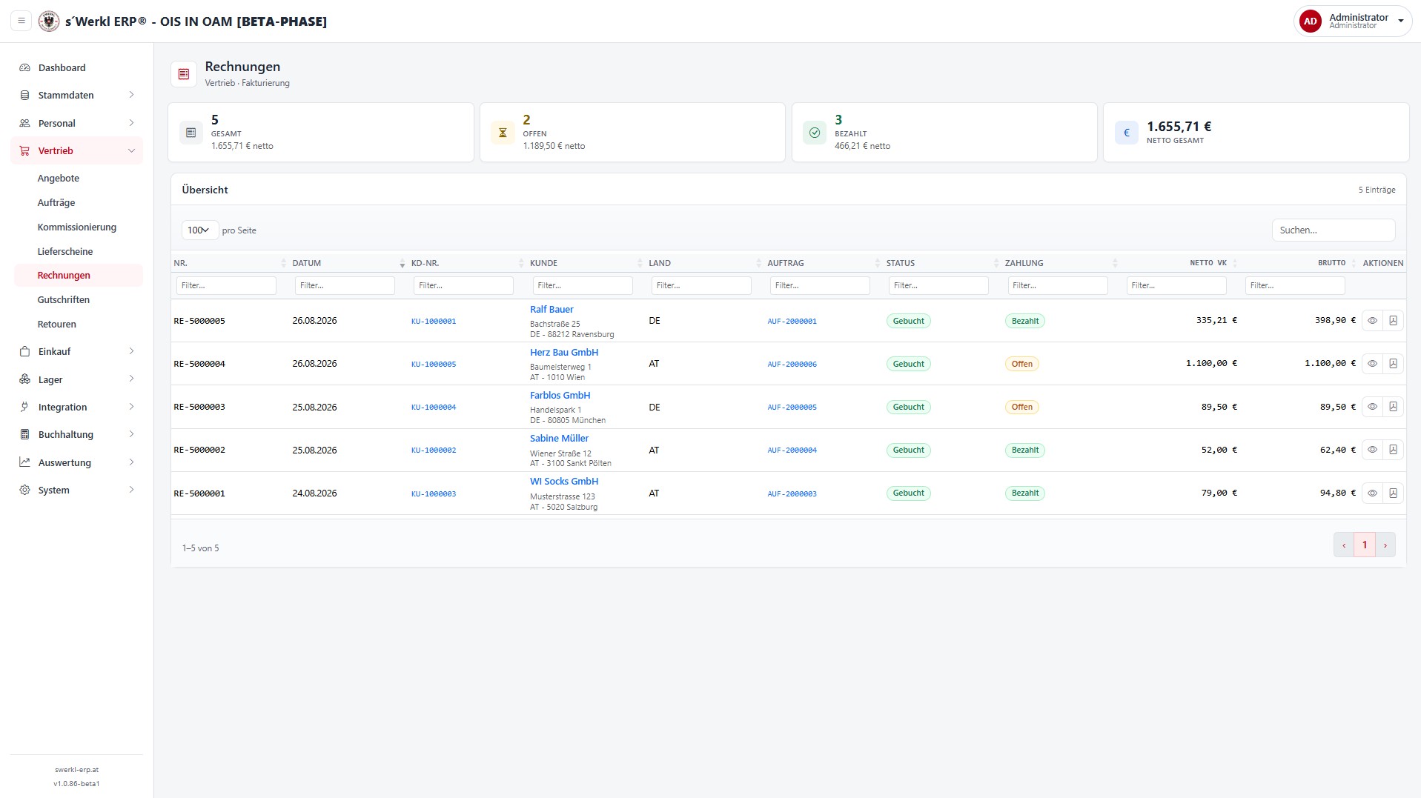Click the euro icon in Netto Gesamt card
Image resolution: width=1421 pixels, height=798 pixels.
point(1127,133)
